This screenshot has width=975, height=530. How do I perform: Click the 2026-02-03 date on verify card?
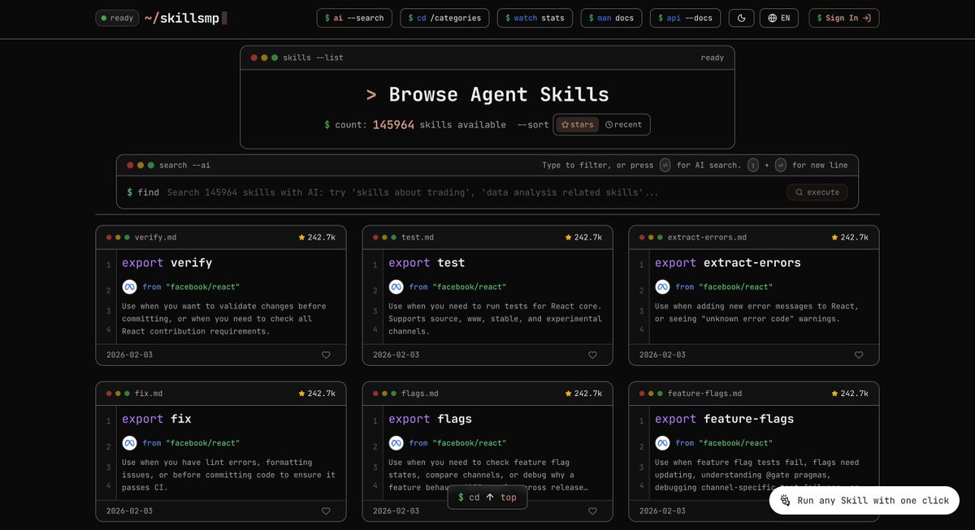pyautogui.click(x=130, y=355)
